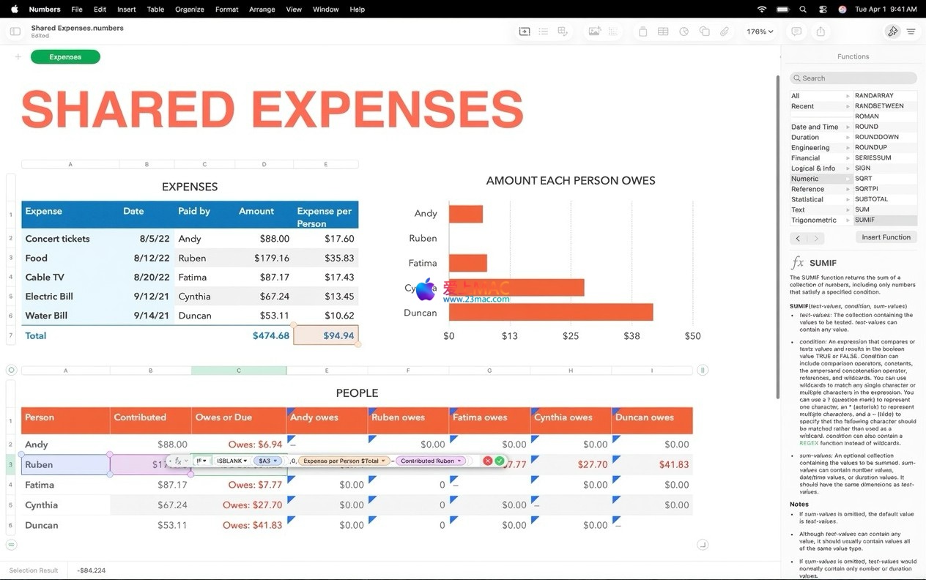Add a new sheet with plus icon
This screenshot has width=926, height=580.
coord(18,57)
